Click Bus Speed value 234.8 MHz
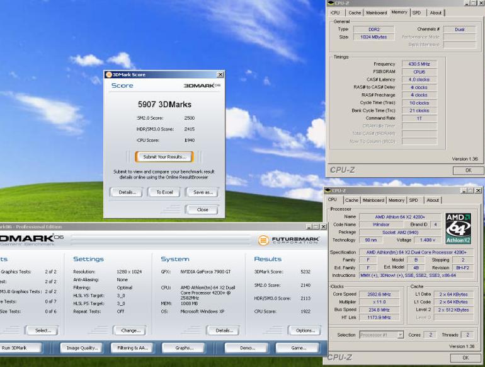 point(379,310)
